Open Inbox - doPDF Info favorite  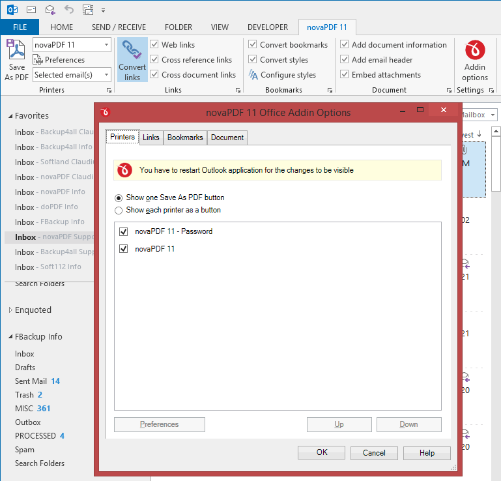click(x=46, y=207)
